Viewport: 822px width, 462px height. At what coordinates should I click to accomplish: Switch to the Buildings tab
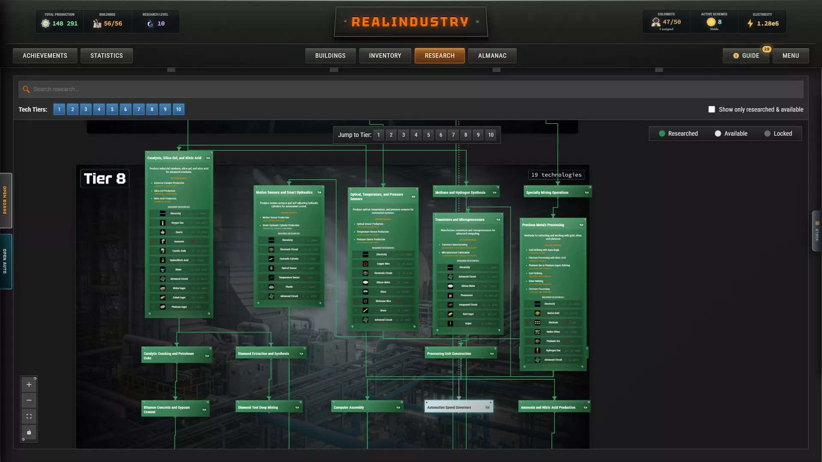[330, 56]
